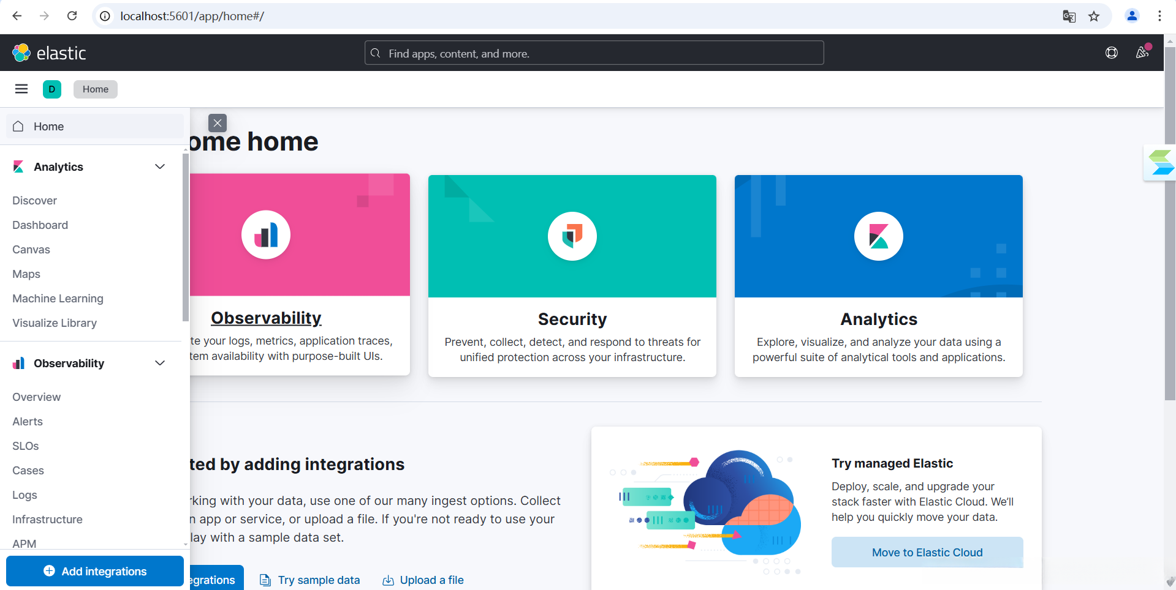Viewport: 1176px width, 590px height.
Task: Open SLOs from the navigation
Action: point(26,446)
